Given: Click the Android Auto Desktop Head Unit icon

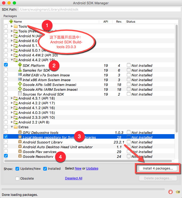Looking at the screenshot, I should (x=20, y=146).
